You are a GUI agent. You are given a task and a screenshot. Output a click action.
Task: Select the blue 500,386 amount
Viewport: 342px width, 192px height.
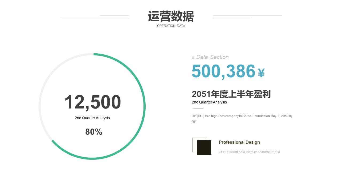pyautogui.click(x=224, y=71)
